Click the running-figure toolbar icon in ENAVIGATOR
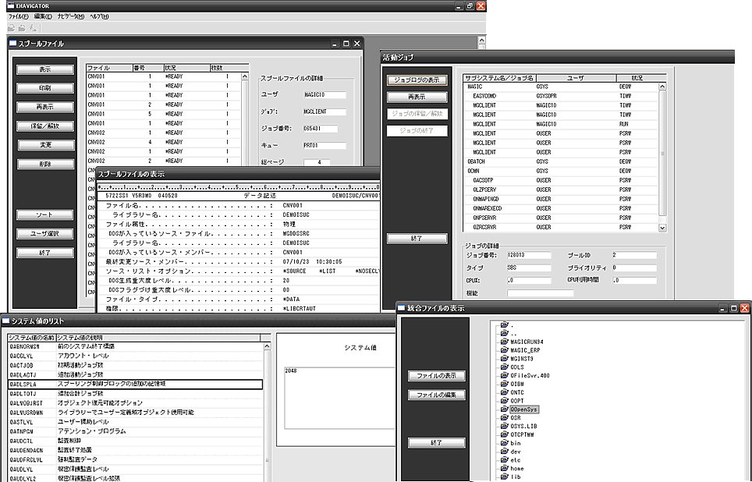The width and height of the screenshot is (752, 482). click(33, 28)
